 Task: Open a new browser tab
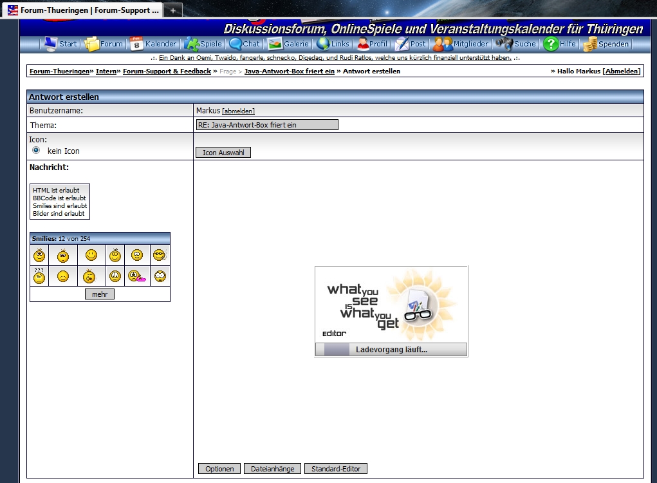pos(172,10)
